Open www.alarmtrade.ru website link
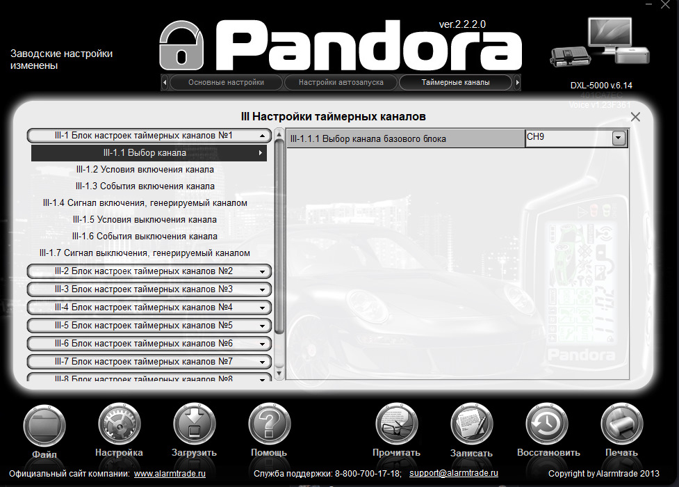This screenshot has height=487, width=679. pyautogui.click(x=170, y=474)
